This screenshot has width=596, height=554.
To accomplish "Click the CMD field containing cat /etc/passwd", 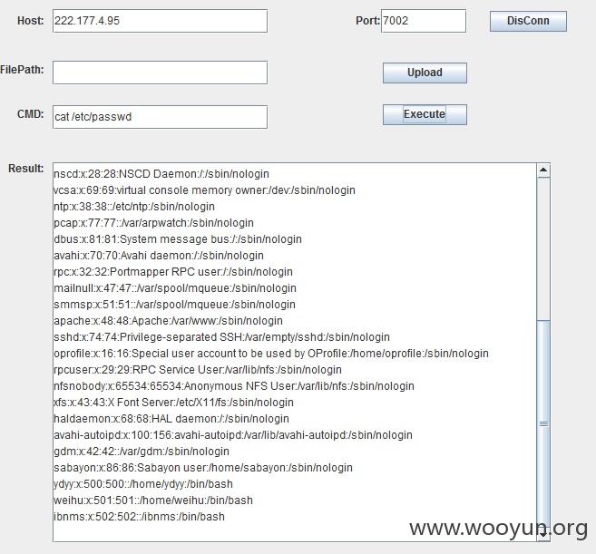I will [160, 117].
